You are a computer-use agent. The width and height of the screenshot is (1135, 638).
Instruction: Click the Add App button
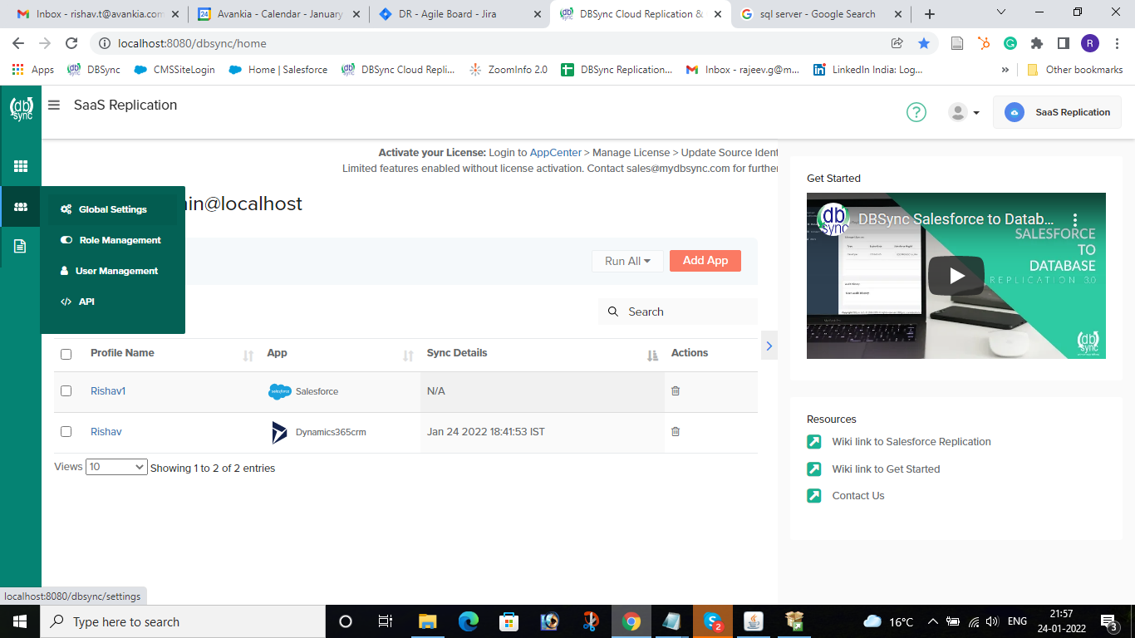pyautogui.click(x=705, y=261)
